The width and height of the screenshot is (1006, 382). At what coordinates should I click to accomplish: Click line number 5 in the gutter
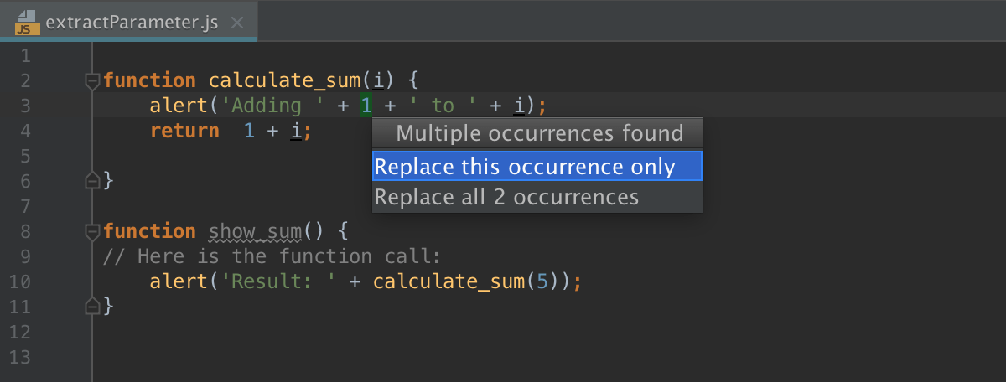pyautogui.click(x=23, y=156)
